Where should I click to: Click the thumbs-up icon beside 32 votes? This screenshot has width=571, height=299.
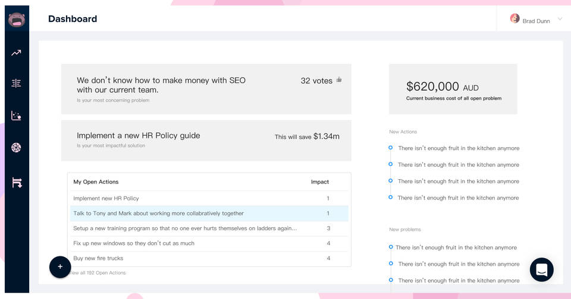click(x=339, y=79)
